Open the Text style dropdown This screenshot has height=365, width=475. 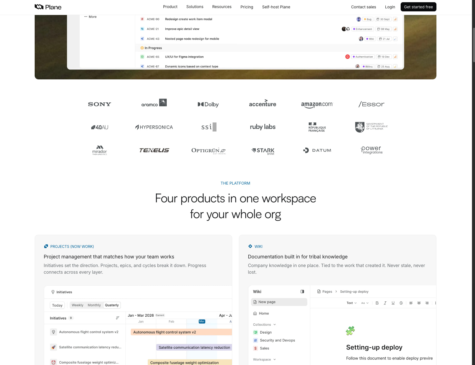[x=352, y=303]
